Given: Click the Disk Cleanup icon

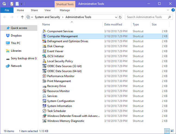Looking at the screenshot, I should coord(44,46).
